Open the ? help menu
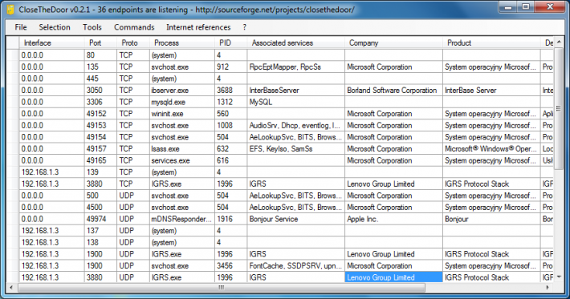The height and width of the screenshot is (299, 570). (x=244, y=27)
